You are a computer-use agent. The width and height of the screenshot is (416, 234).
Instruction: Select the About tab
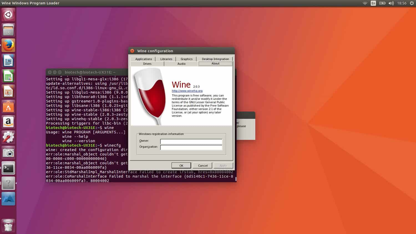point(215,64)
